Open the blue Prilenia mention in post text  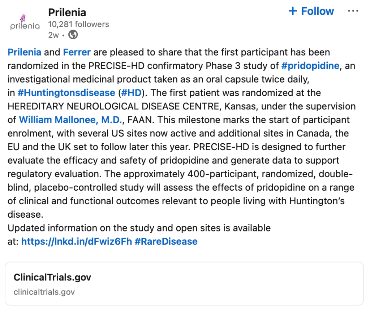(x=24, y=52)
